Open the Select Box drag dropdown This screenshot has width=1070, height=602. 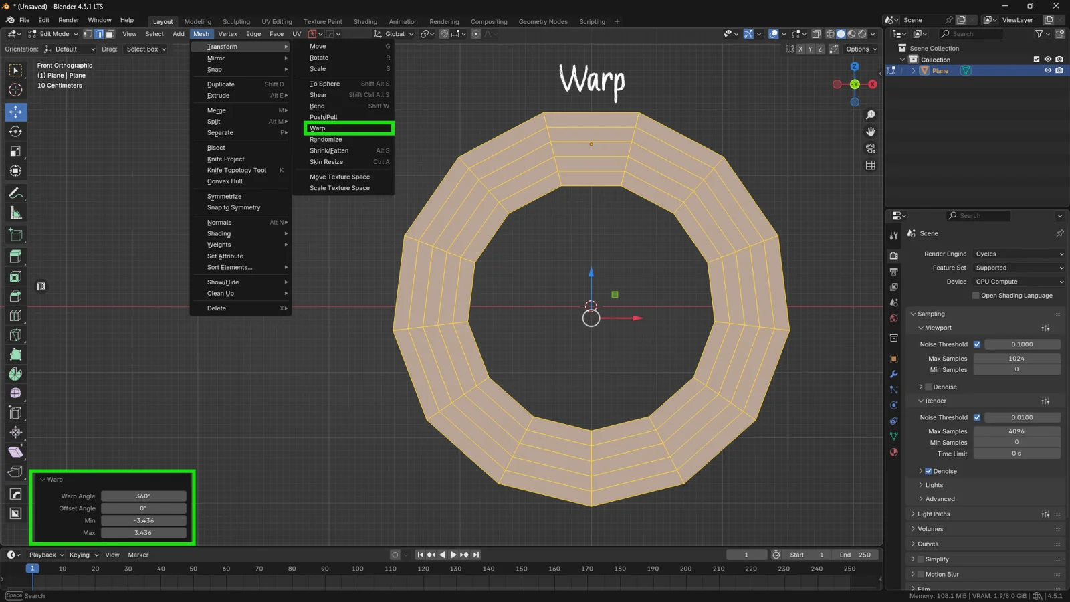pyautogui.click(x=146, y=49)
